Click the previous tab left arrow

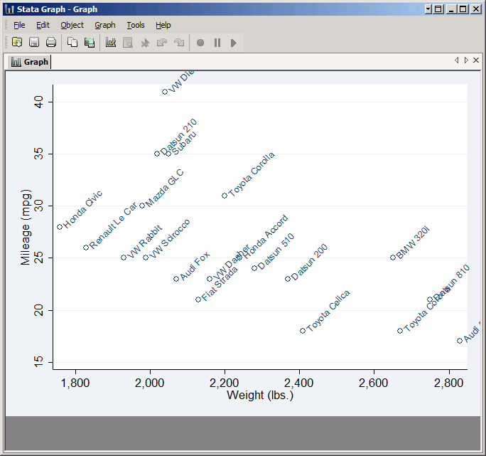pos(457,60)
